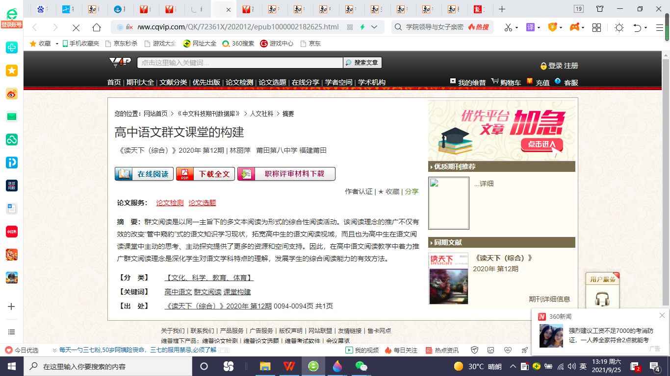Viewport: 670px width, 376px height.
Task: Open the tab counter showing 19
Action: pyautogui.click(x=579, y=9)
